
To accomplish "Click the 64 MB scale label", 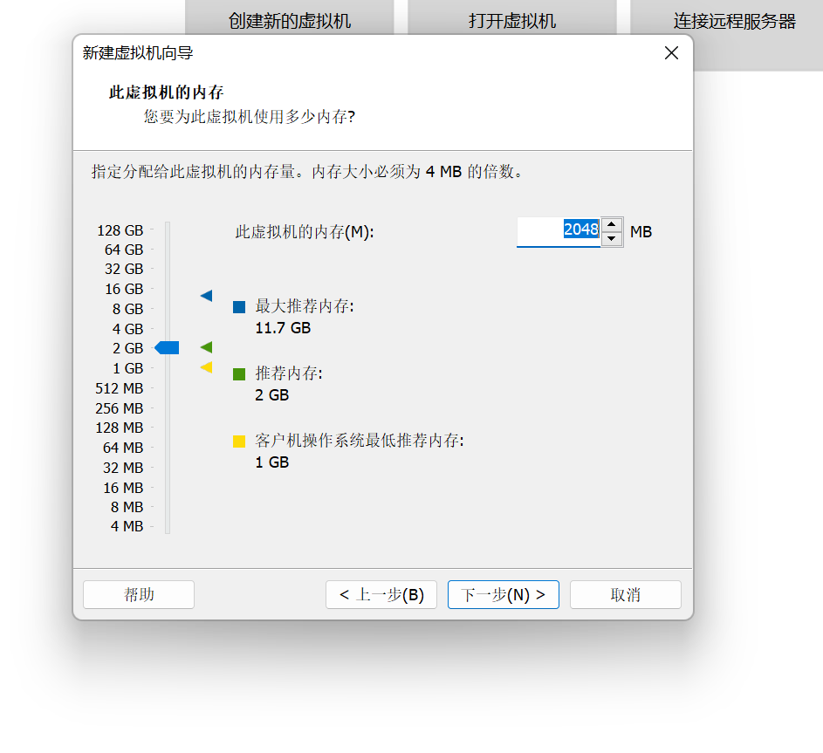I will coord(123,448).
